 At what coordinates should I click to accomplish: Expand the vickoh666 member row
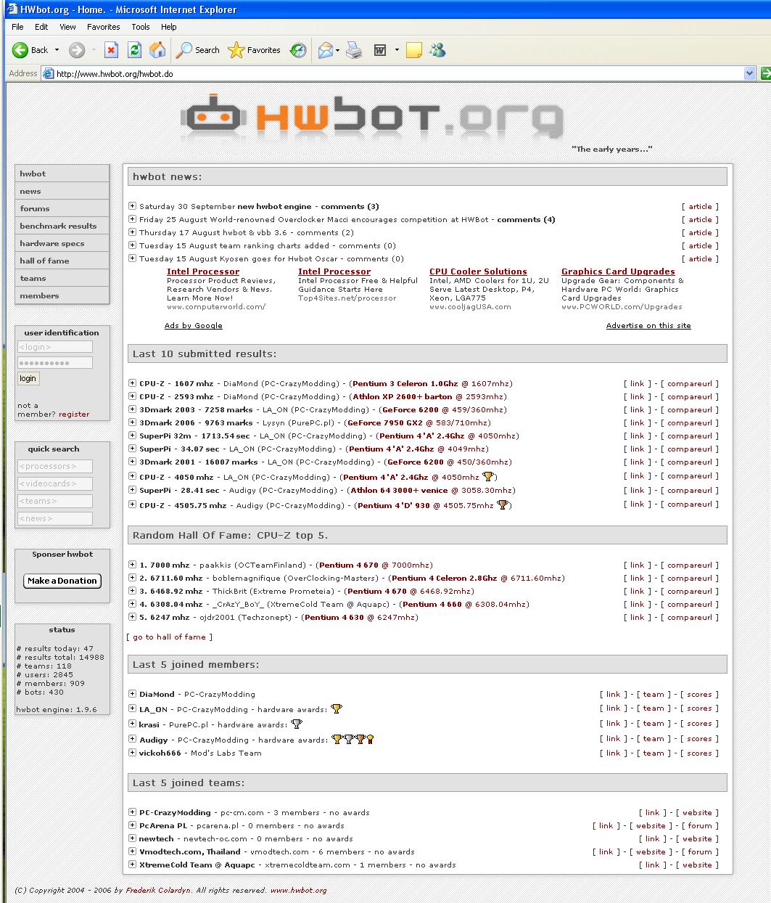tap(132, 753)
